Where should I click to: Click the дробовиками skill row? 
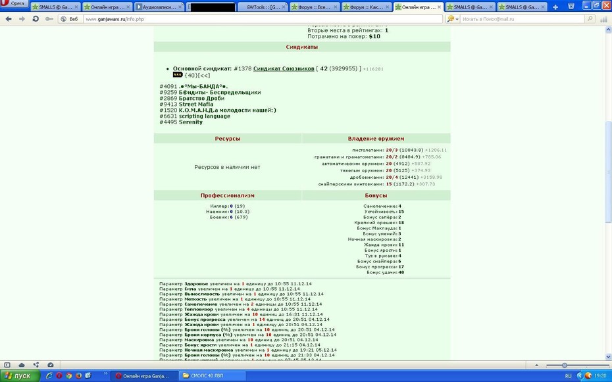click(x=395, y=178)
